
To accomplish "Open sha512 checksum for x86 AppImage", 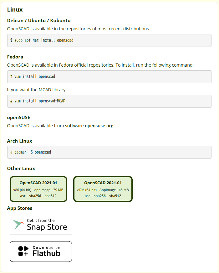I will click(51, 196).
